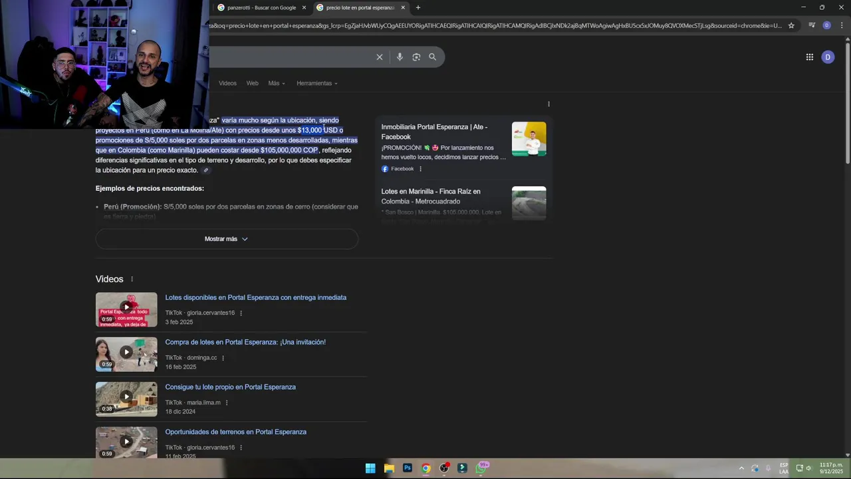Open the link icon after 'precio exacto'
The image size is (851, 479).
click(x=205, y=170)
